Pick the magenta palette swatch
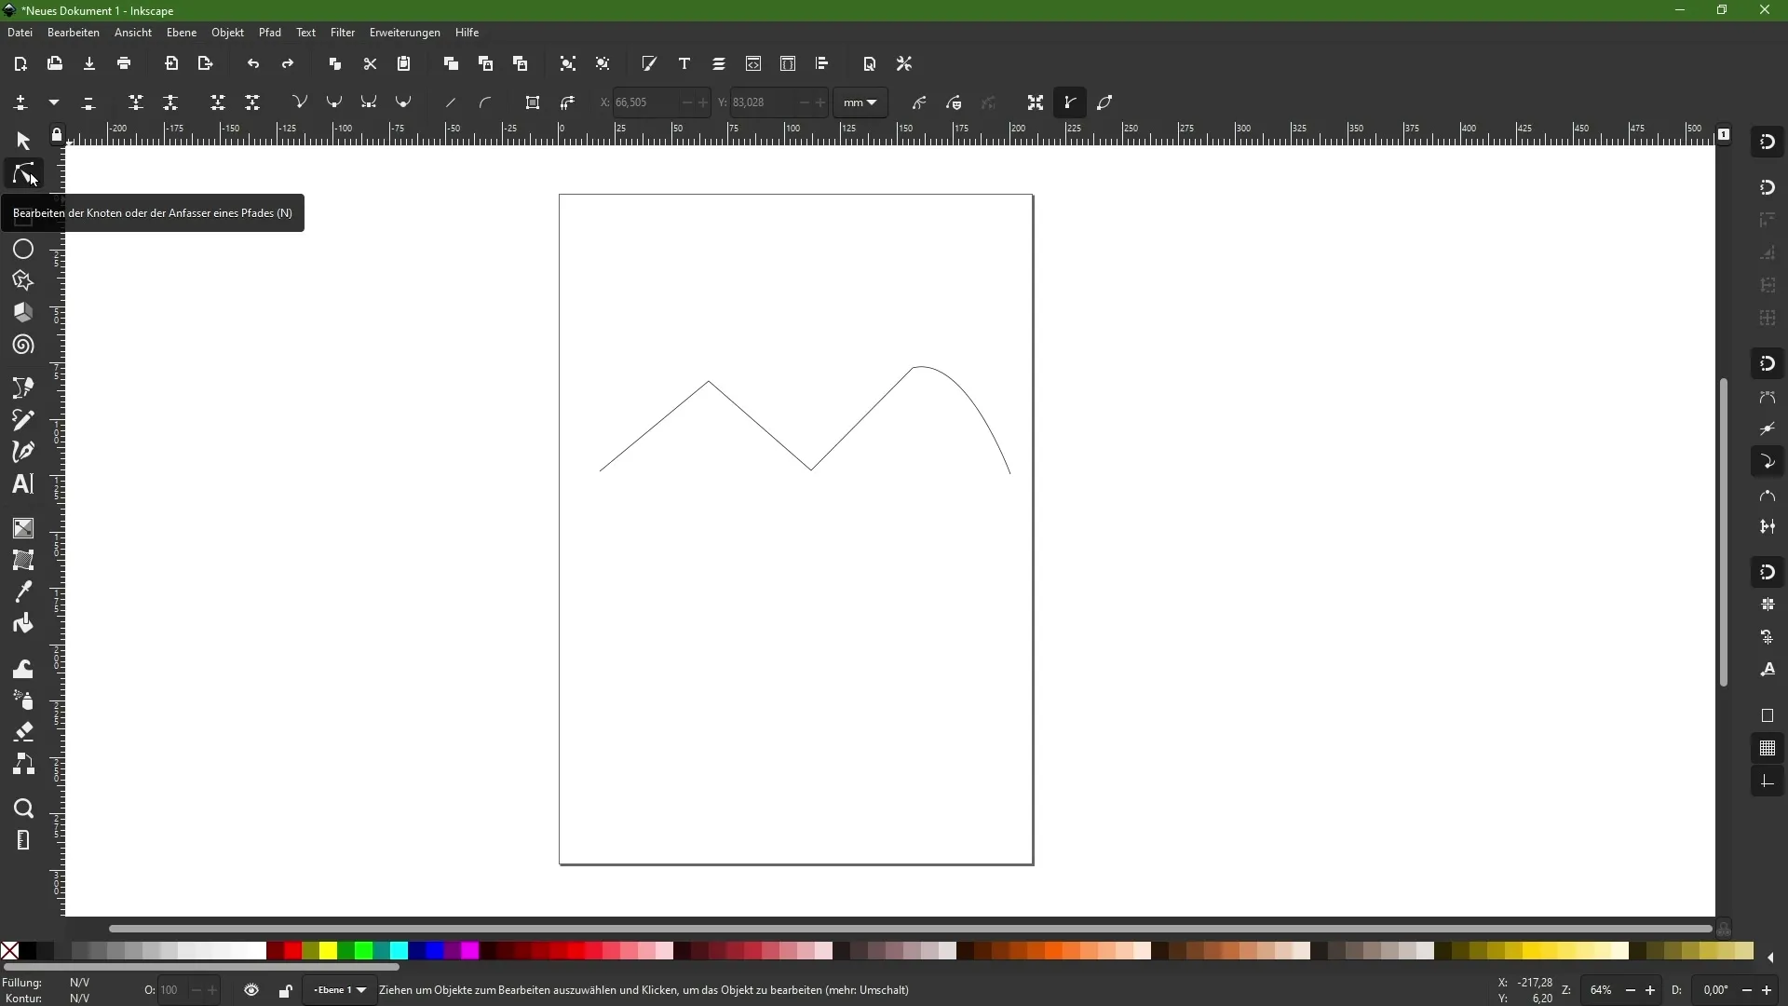1788x1006 pixels. pyautogui.click(x=469, y=951)
